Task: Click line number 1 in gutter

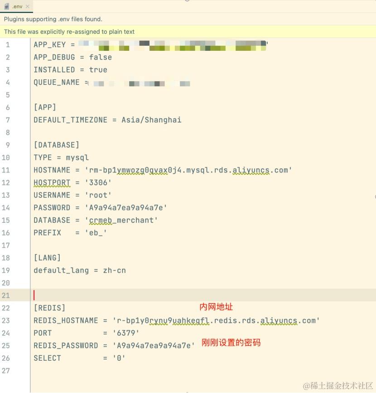Action: [8, 45]
